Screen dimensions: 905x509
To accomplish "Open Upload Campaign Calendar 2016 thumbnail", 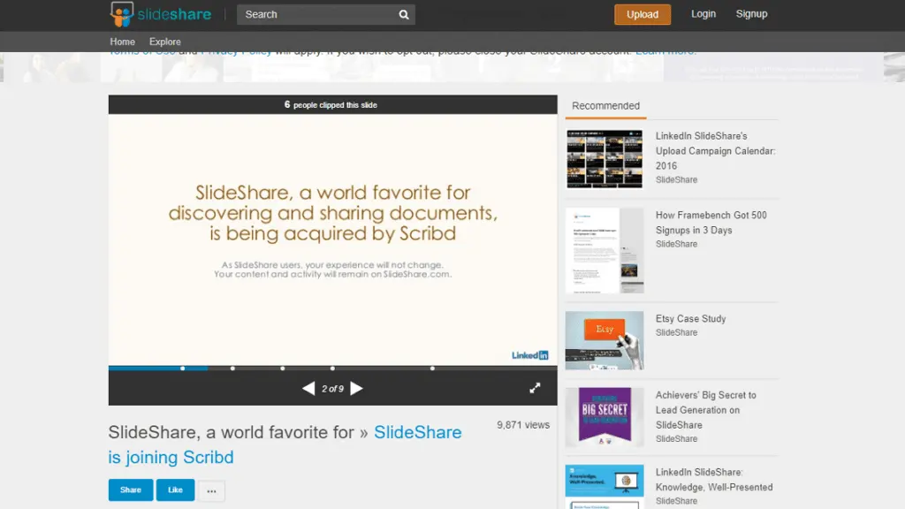I will [605, 159].
